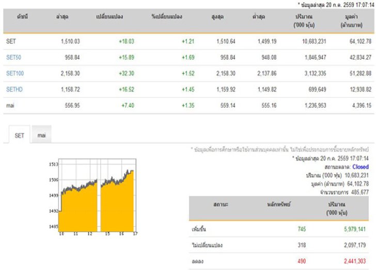This screenshot has width=376, height=270.
Task: Click advancing volume 5,979,141
Action: 355,229
